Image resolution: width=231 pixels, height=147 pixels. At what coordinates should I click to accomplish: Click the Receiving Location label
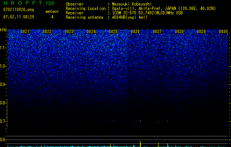click(x=86, y=8)
